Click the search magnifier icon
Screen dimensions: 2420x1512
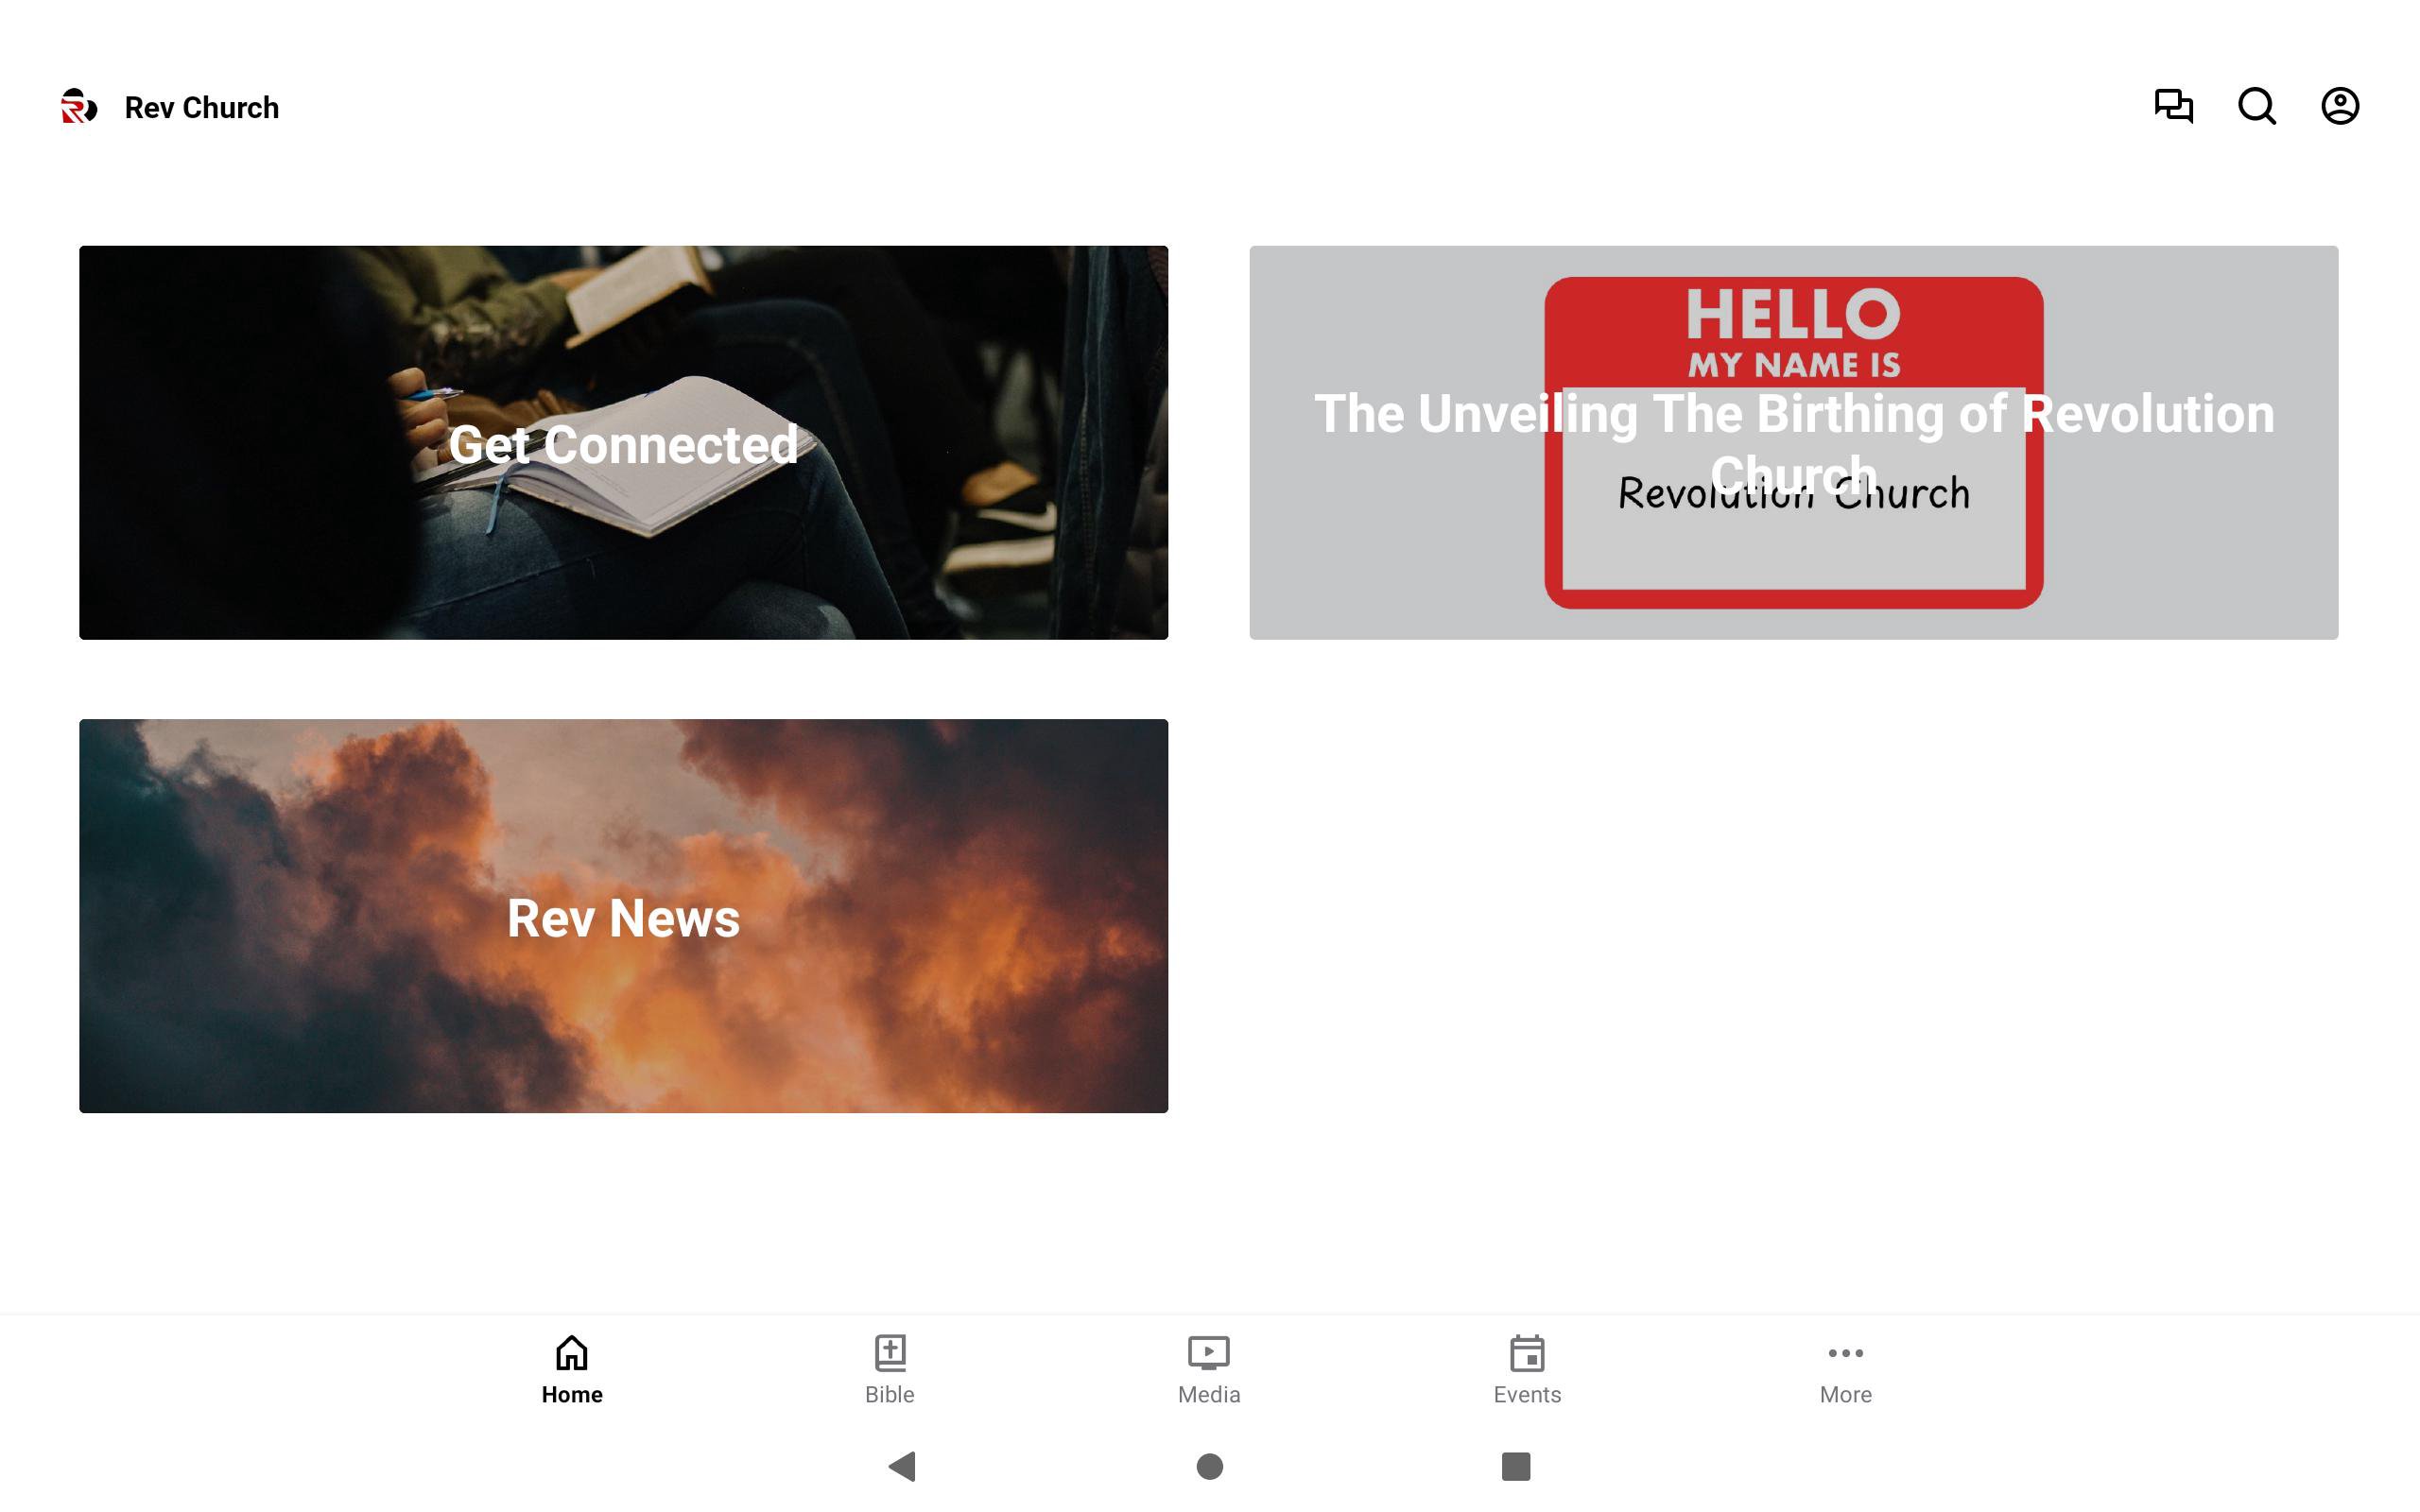pos(2256,106)
